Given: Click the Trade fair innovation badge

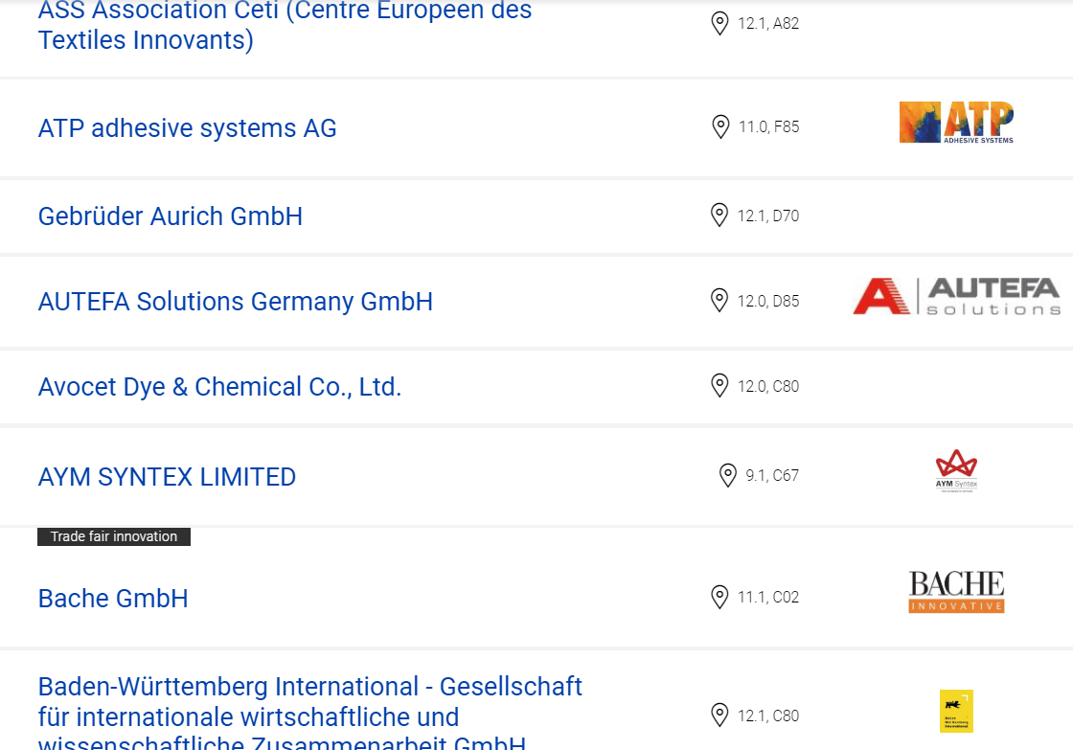Looking at the screenshot, I should click(x=114, y=536).
